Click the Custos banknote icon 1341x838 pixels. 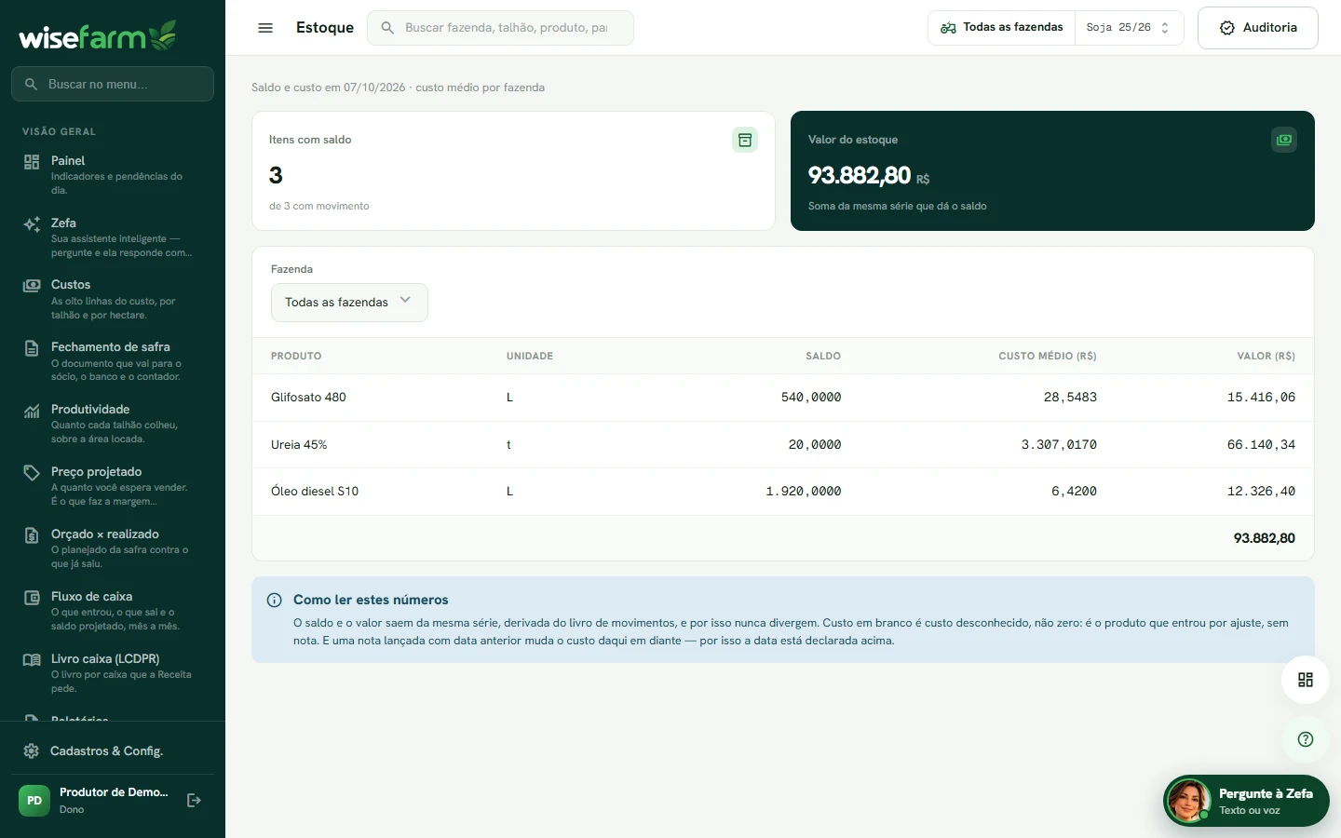(x=32, y=286)
